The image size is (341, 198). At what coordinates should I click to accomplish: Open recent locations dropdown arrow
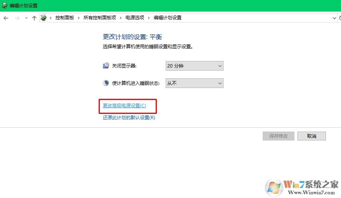26,18
